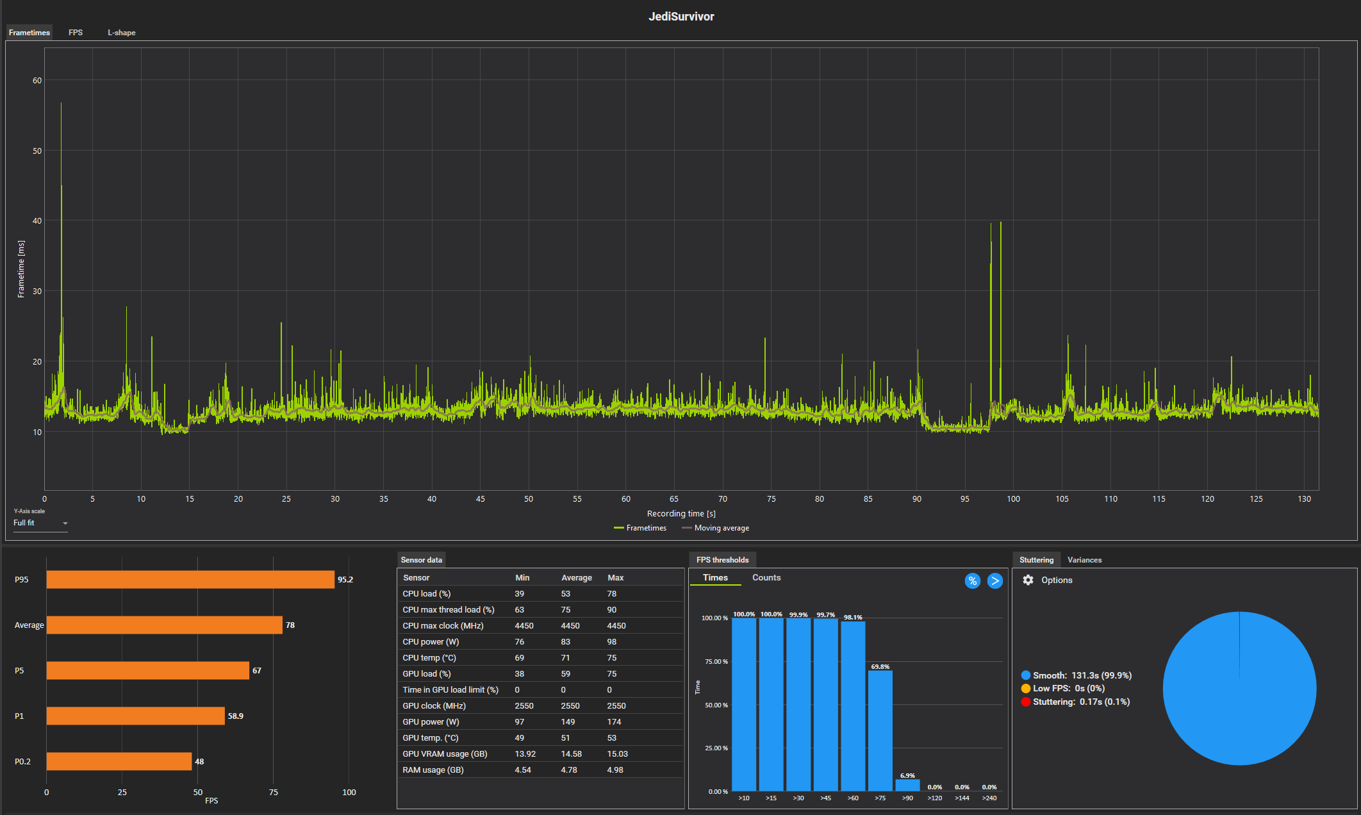Select the GPU temp. (°C) row
Viewport: 1361px width, 815px height.
[x=540, y=738]
